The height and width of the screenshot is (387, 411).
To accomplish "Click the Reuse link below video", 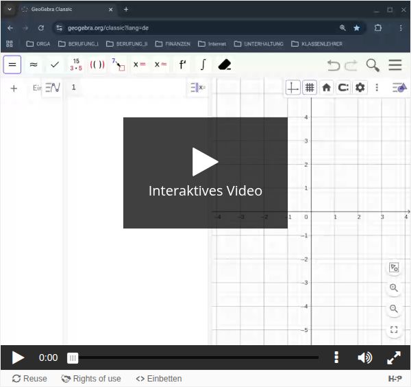I will pyautogui.click(x=30, y=379).
